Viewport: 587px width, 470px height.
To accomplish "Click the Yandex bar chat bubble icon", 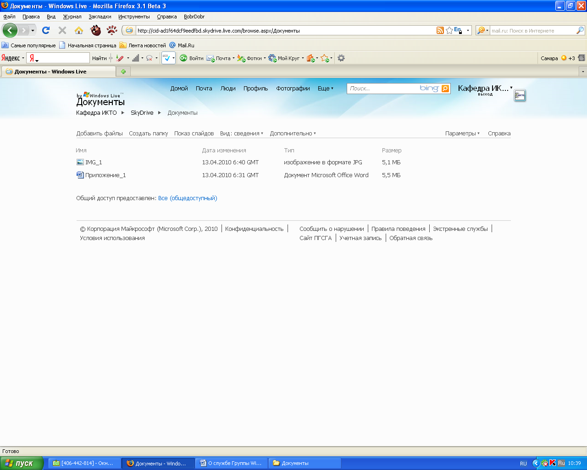I will tap(149, 58).
